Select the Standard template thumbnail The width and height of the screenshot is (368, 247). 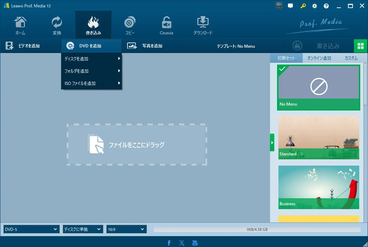318,138
